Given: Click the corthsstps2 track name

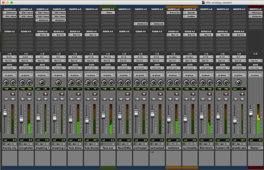Looking at the screenshot, I should [x=157, y=148].
